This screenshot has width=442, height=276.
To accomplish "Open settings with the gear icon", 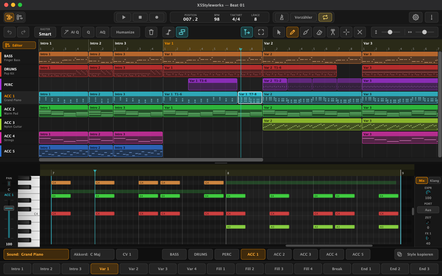I will (416, 17).
